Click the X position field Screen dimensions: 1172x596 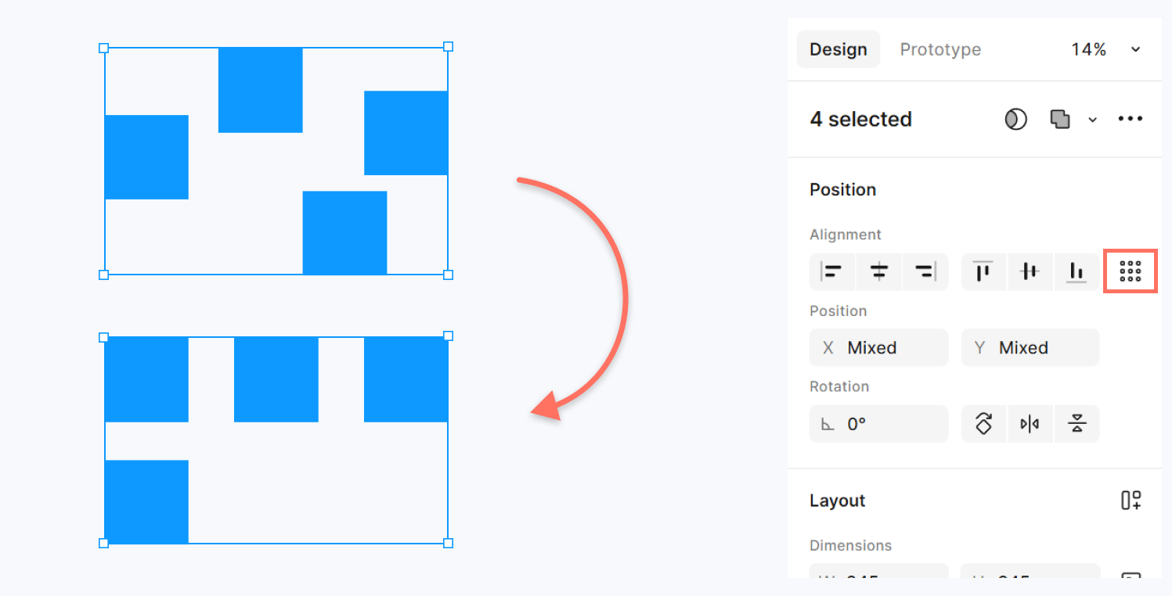(878, 348)
